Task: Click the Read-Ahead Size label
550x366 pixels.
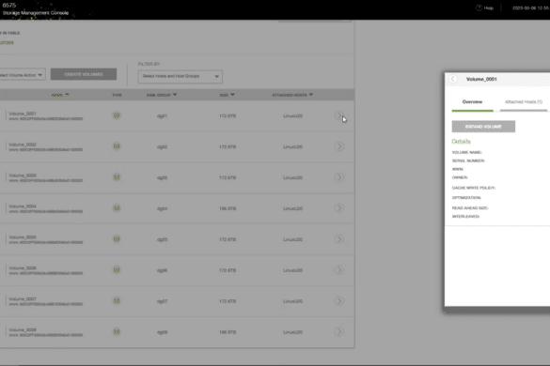Action: (x=470, y=208)
